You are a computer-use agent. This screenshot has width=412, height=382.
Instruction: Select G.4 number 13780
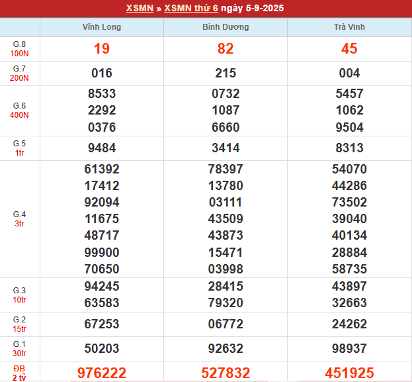226,186
